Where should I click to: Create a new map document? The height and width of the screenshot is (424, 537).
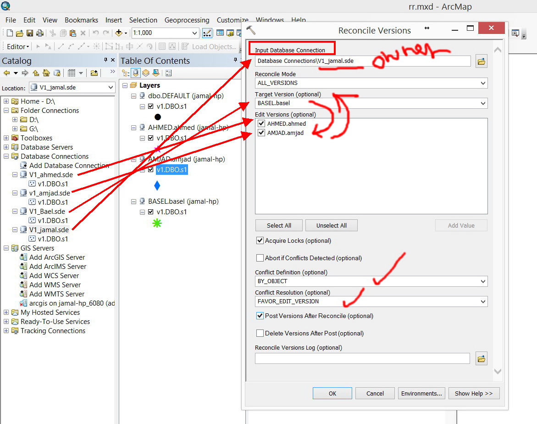pos(10,33)
